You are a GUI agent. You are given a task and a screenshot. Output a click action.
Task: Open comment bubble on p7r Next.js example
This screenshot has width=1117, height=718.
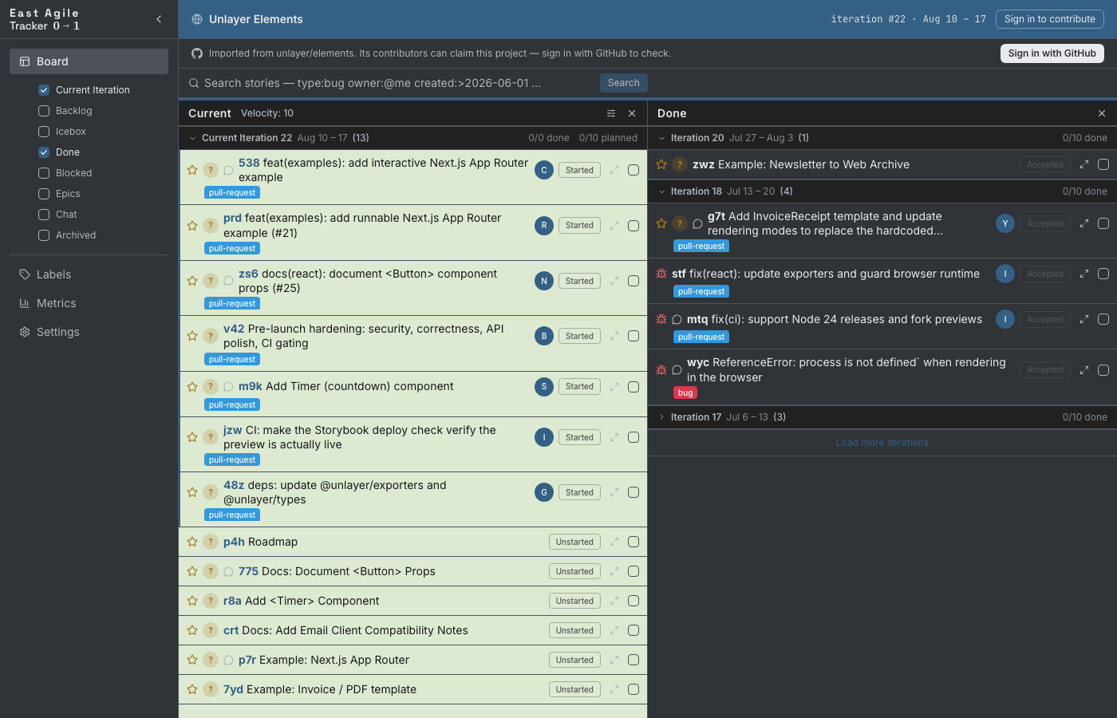[228, 660]
